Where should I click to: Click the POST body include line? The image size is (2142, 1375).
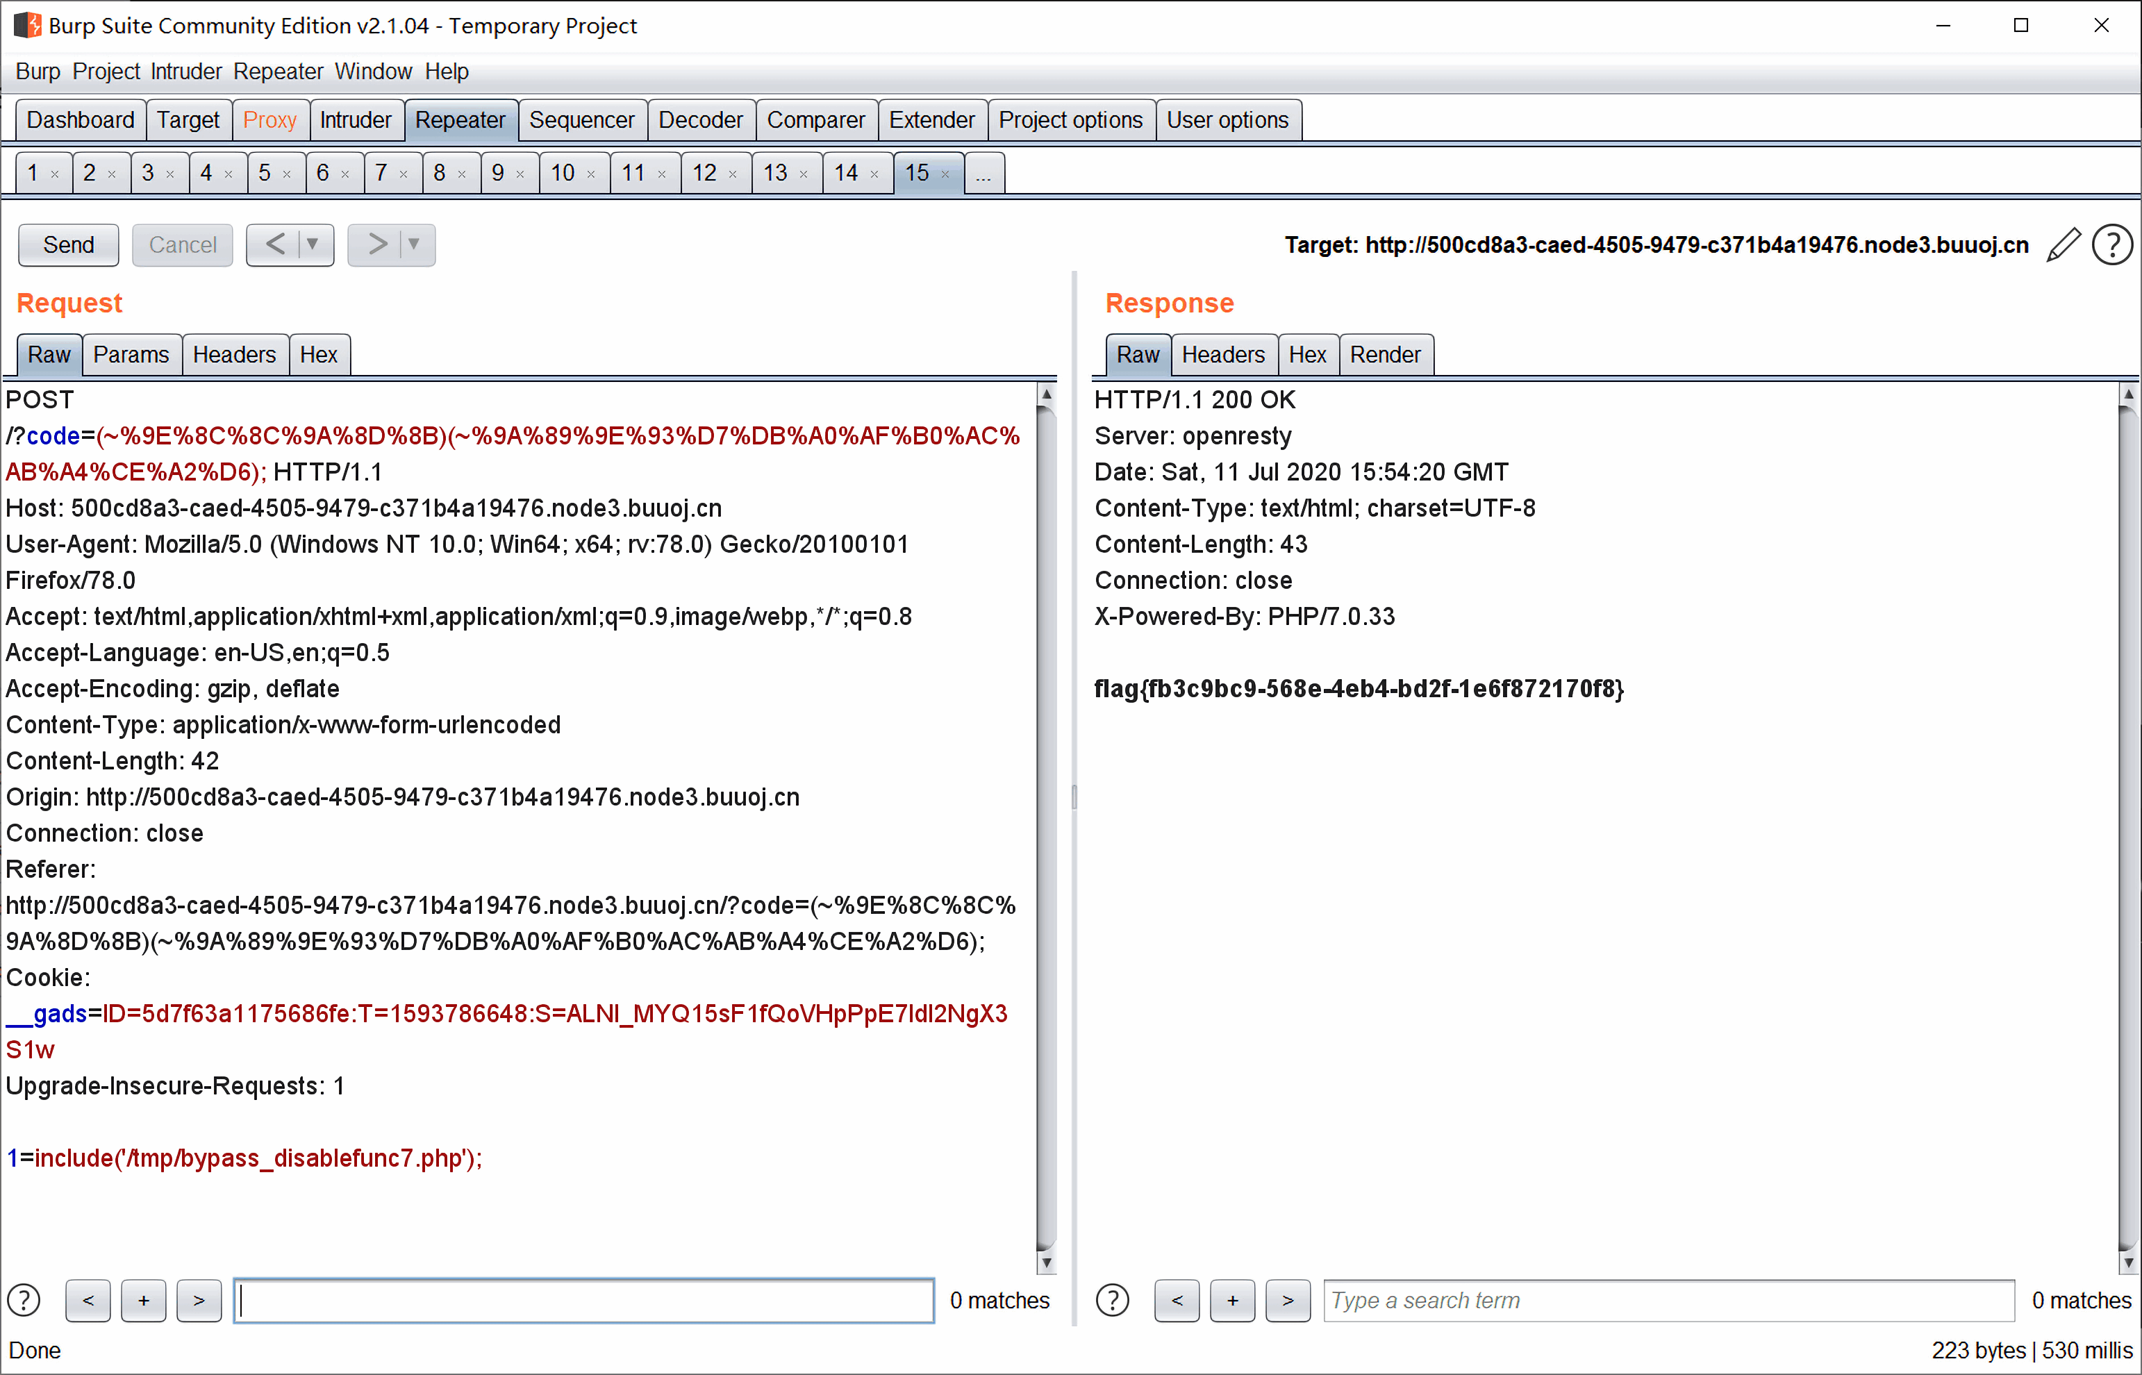[244, 1158]
